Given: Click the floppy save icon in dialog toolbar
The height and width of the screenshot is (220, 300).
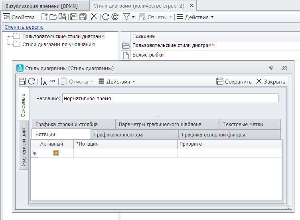Looking at the screenshot, I should (23, 81).
